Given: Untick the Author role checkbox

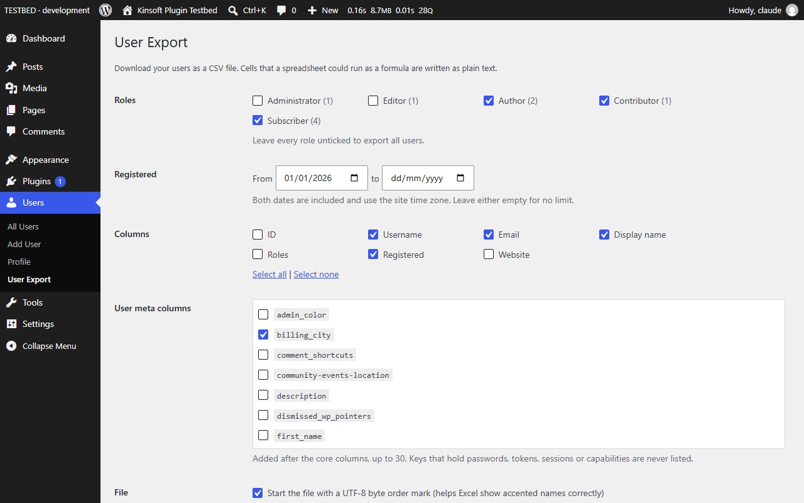Looking at the screenshot, I should point(489,101).
